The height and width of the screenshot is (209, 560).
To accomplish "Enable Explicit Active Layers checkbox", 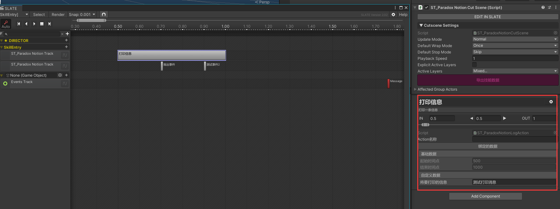I will pos(474,65).
